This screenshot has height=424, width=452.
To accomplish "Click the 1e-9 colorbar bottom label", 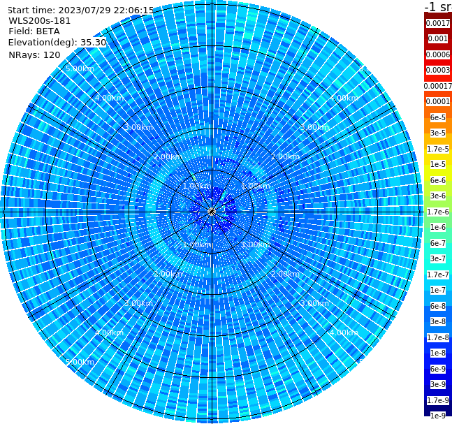I will [438, 416].
